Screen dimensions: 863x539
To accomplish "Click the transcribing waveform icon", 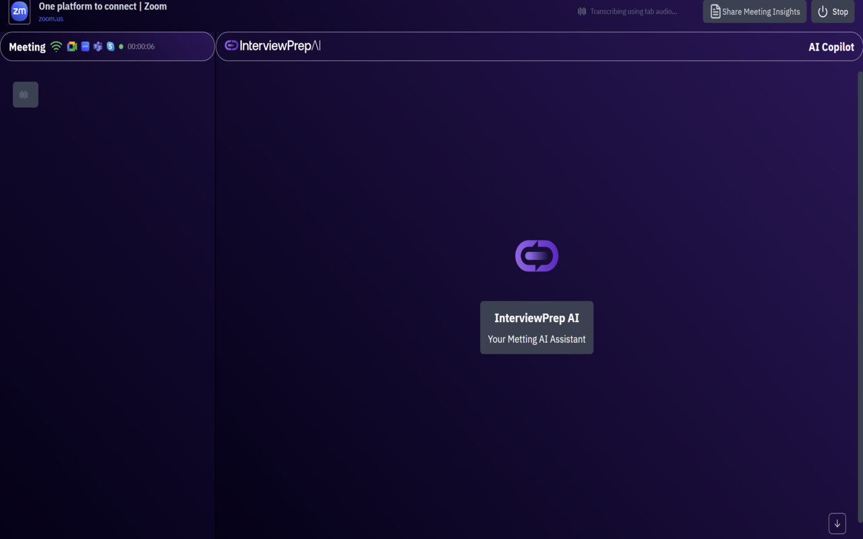I will [x=582, y=11].
